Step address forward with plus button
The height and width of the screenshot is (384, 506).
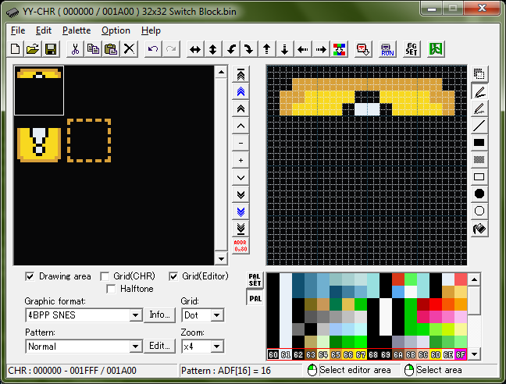tap(241, 160)
